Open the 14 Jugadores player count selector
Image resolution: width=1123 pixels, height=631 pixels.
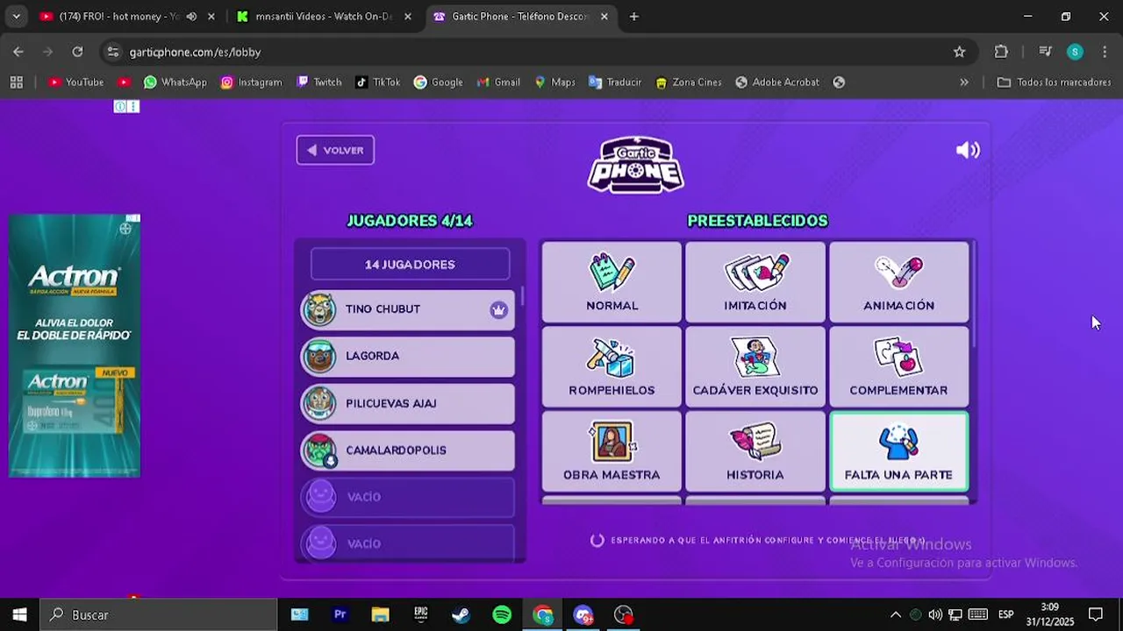(410, 264)
